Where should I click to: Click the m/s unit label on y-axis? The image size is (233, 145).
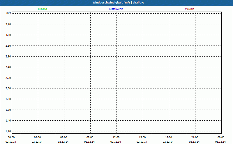pos(9,13)
